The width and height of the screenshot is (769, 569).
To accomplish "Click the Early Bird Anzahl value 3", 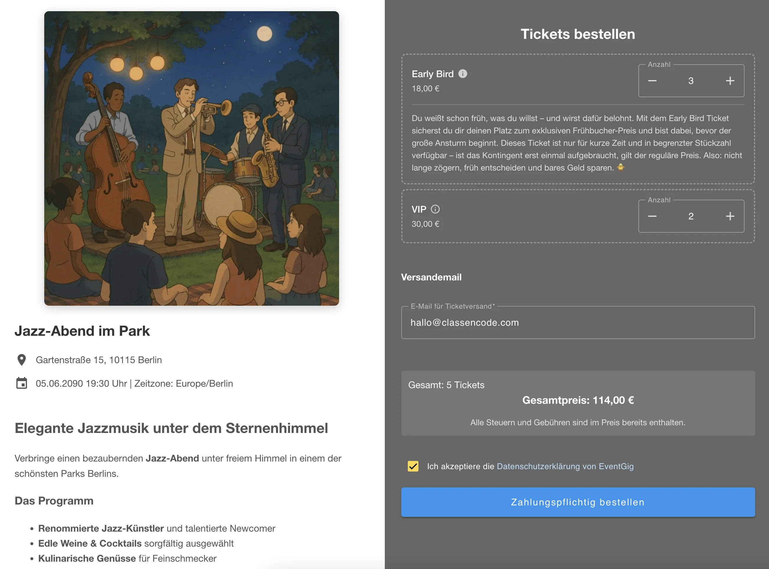I will [x=691, y=81].
